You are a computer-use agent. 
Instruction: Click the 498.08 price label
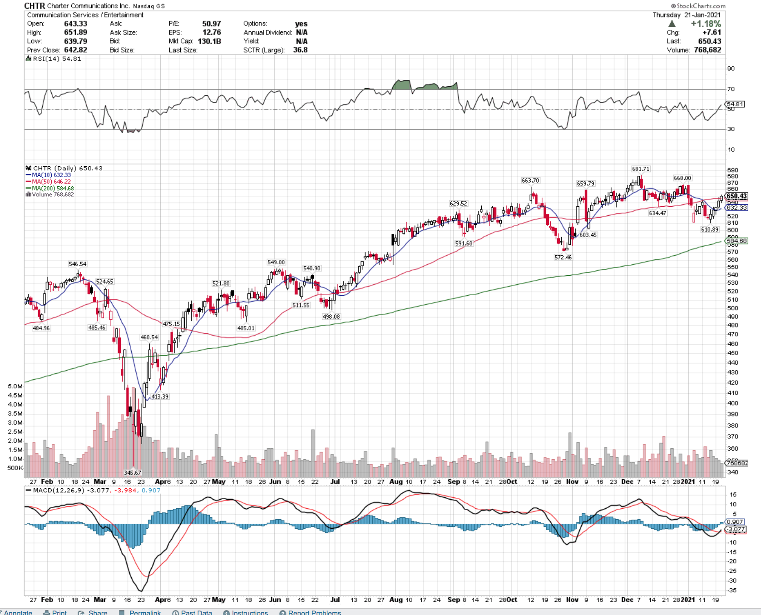331,317
